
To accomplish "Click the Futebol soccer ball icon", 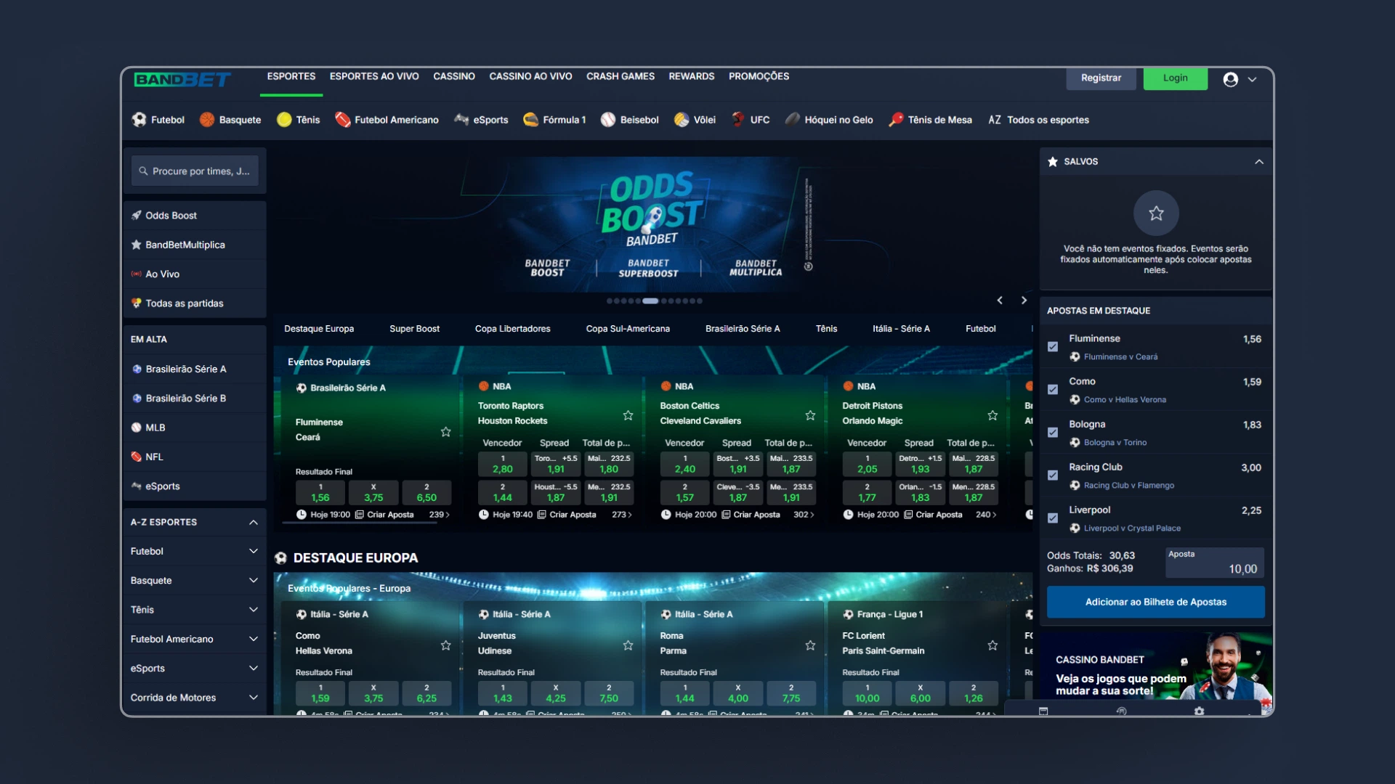I will point(139,120).
